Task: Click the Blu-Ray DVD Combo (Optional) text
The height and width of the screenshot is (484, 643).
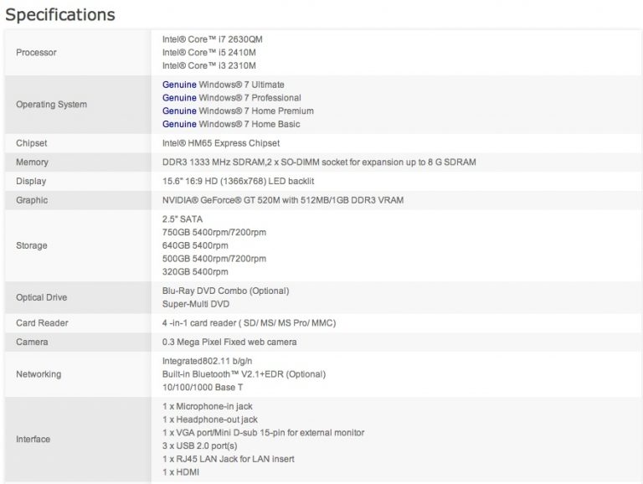Action: pyautogui.click(x=225, y=291)
